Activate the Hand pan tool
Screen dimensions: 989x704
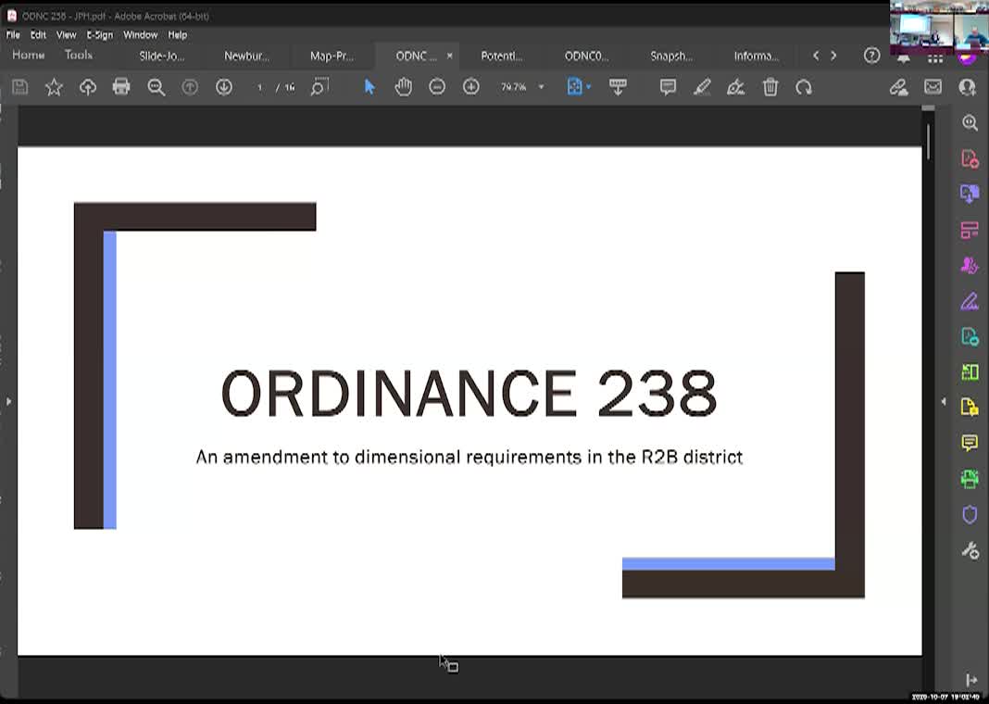click(x=403, y=87)
